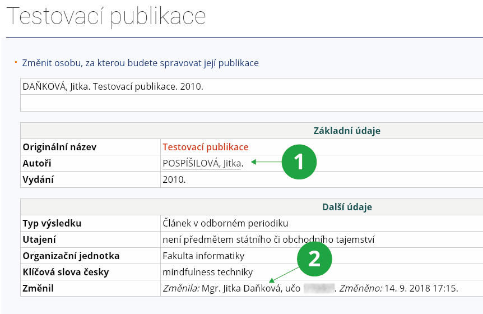Image resolution: width=483 pixels, height=314 pixels.
Task: Click the 'Další údaje' section header
Action: [x=347, y=207]
